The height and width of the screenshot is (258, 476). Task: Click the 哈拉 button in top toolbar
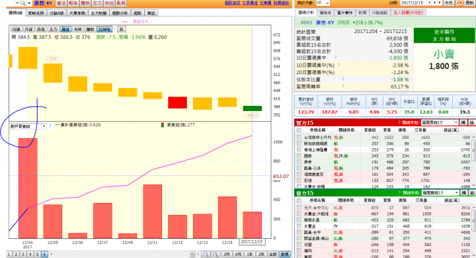coord(108,3)
